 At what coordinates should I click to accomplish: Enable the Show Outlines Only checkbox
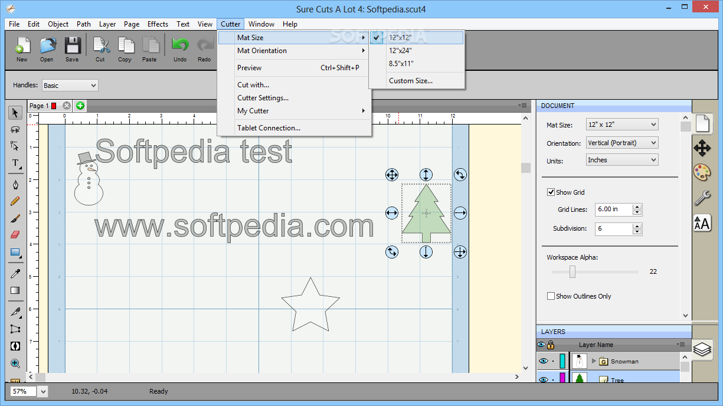pos(551,296)
